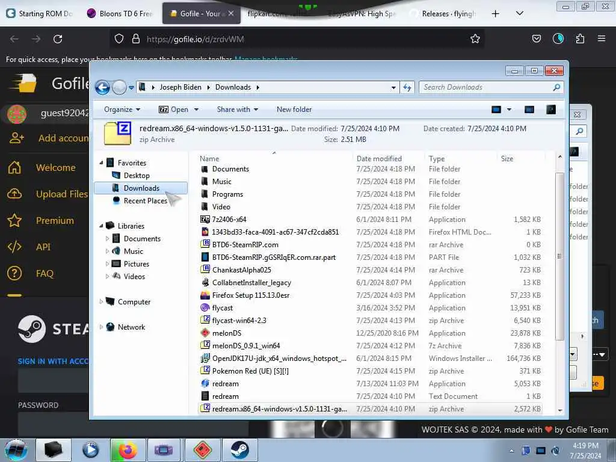Screen dimensions: 616x462
Task: Select the 7z2406-x64 installer icon
Action: click(x=205, y=219)
